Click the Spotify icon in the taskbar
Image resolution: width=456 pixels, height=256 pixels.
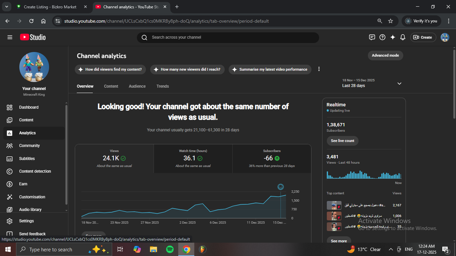[170, 249]
